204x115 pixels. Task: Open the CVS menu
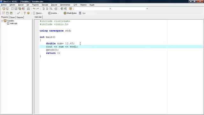pyautogui.click(x=75, y=5)
